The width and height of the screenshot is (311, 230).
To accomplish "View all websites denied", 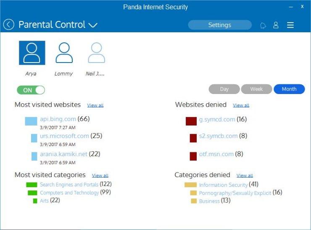I will coord(241,105).
